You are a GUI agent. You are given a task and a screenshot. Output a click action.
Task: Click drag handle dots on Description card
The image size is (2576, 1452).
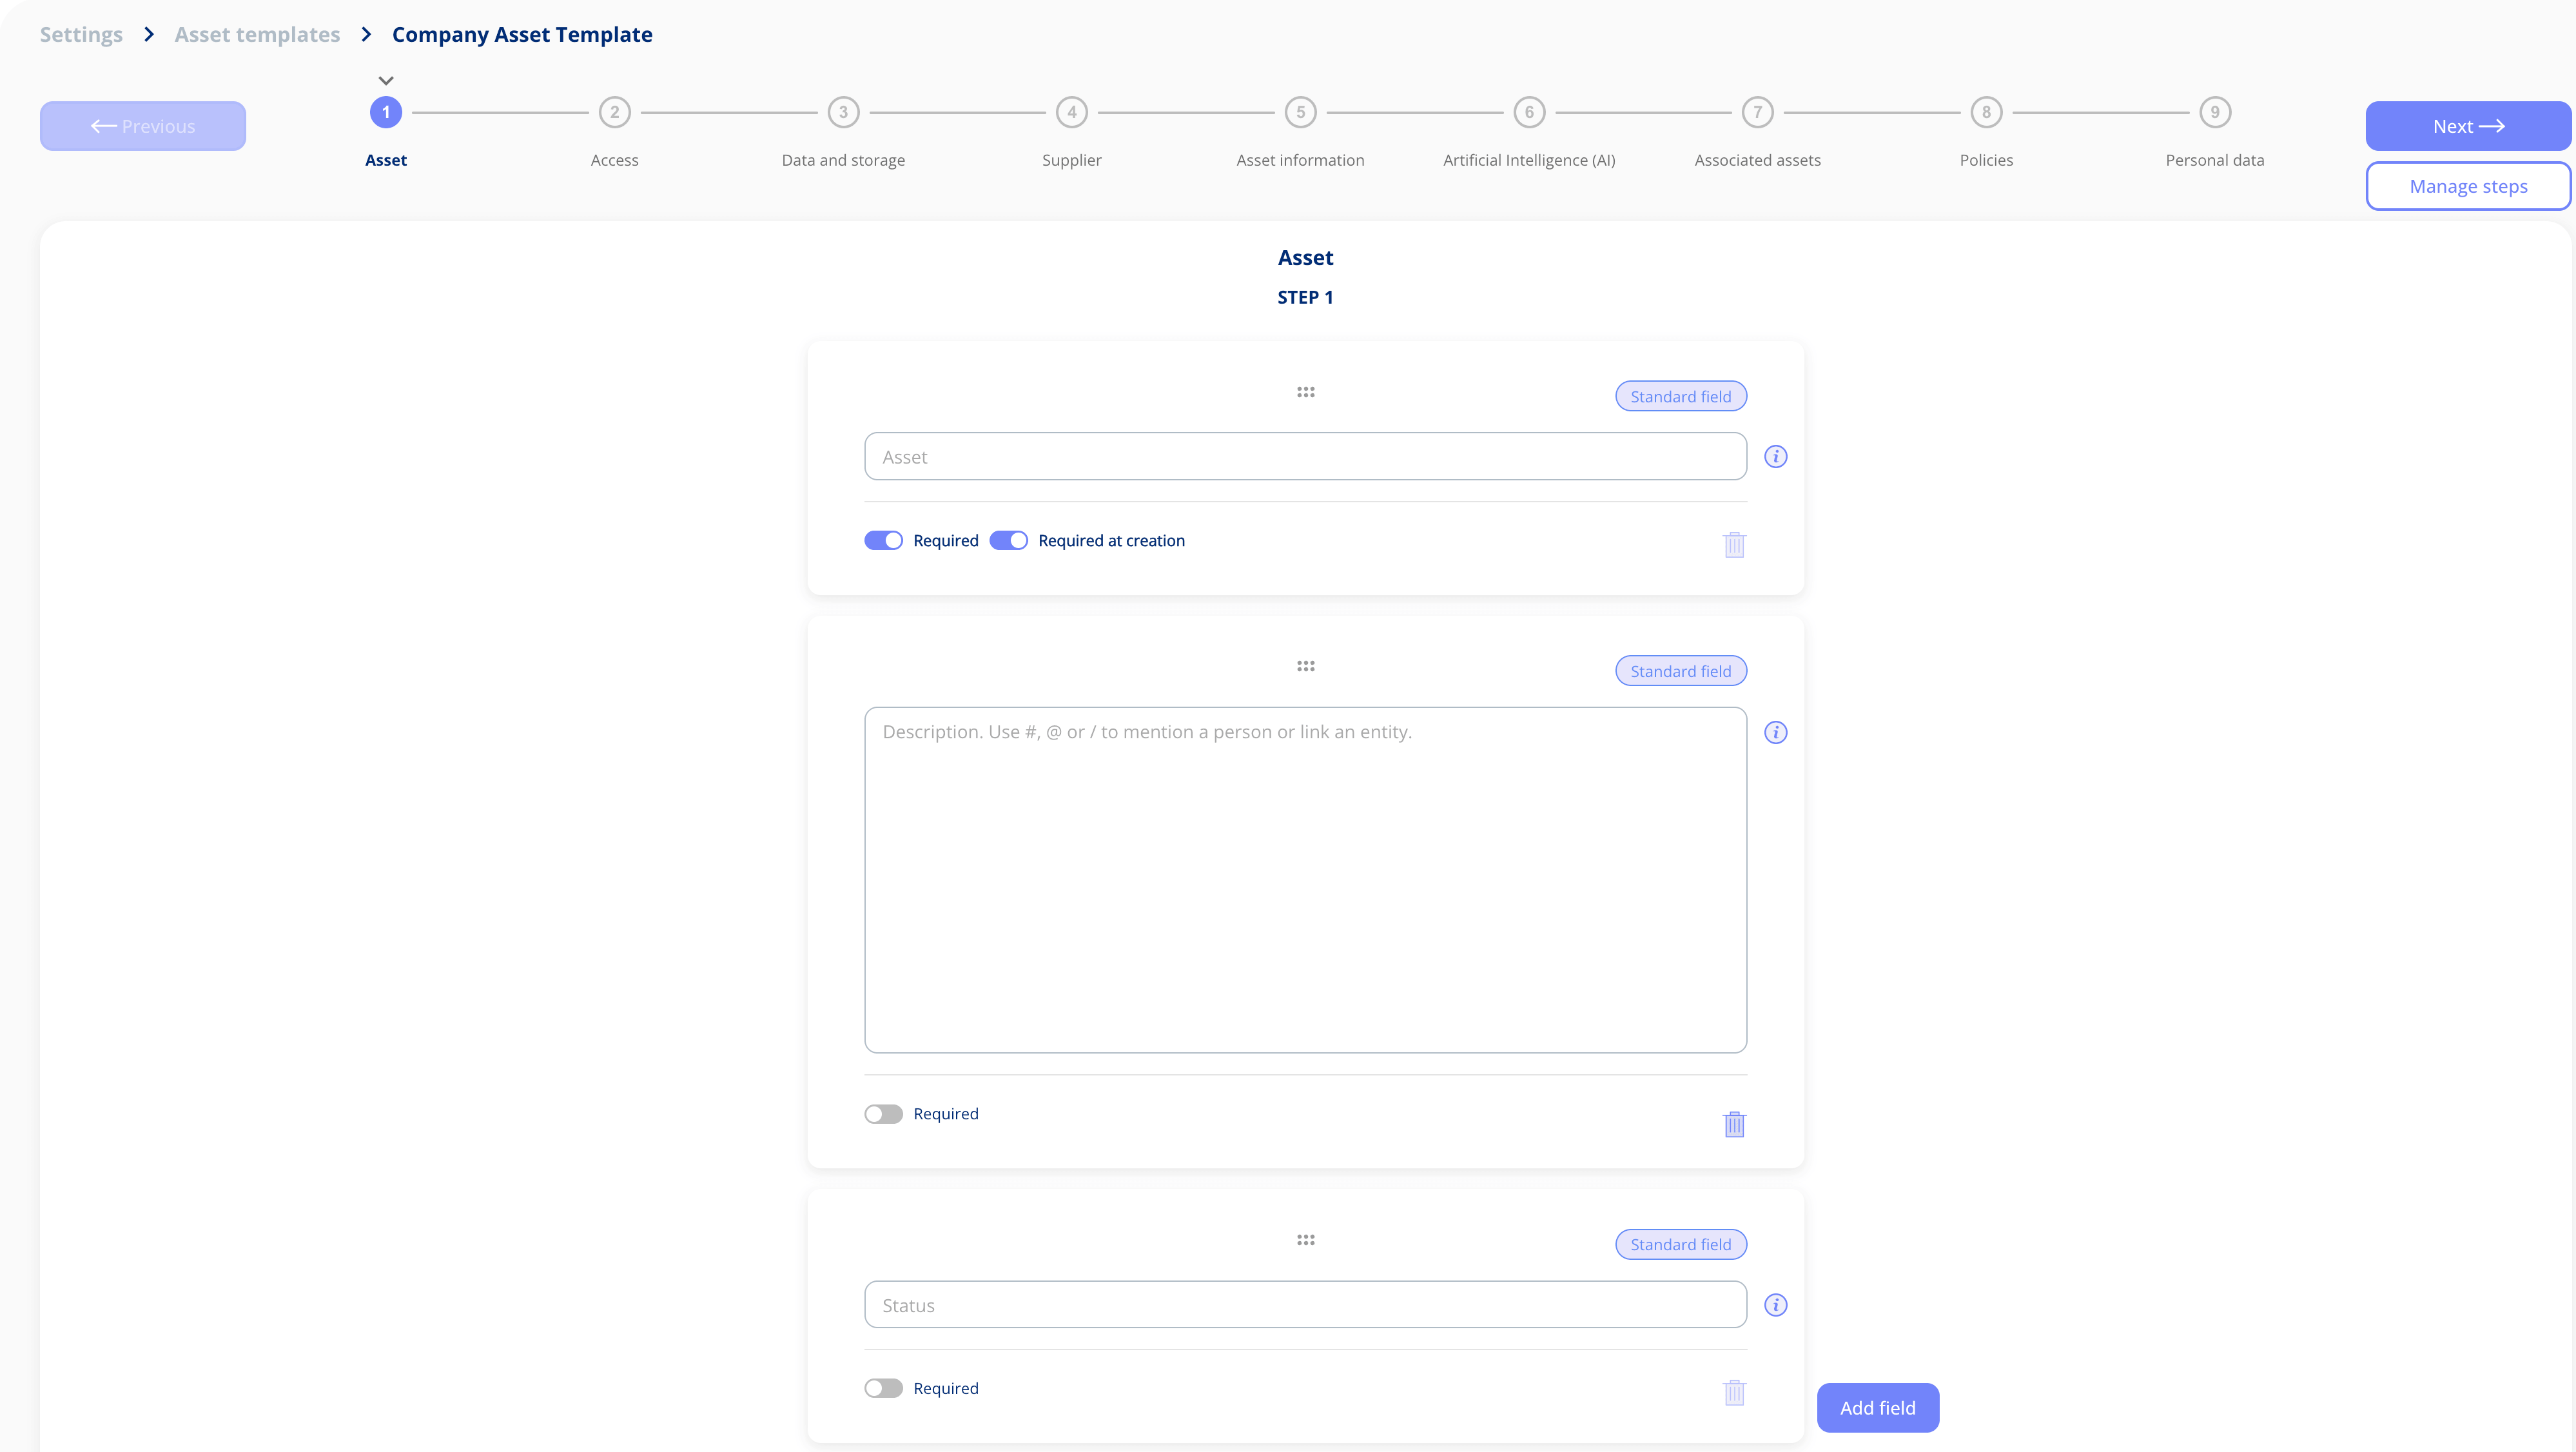[1305, 666]
